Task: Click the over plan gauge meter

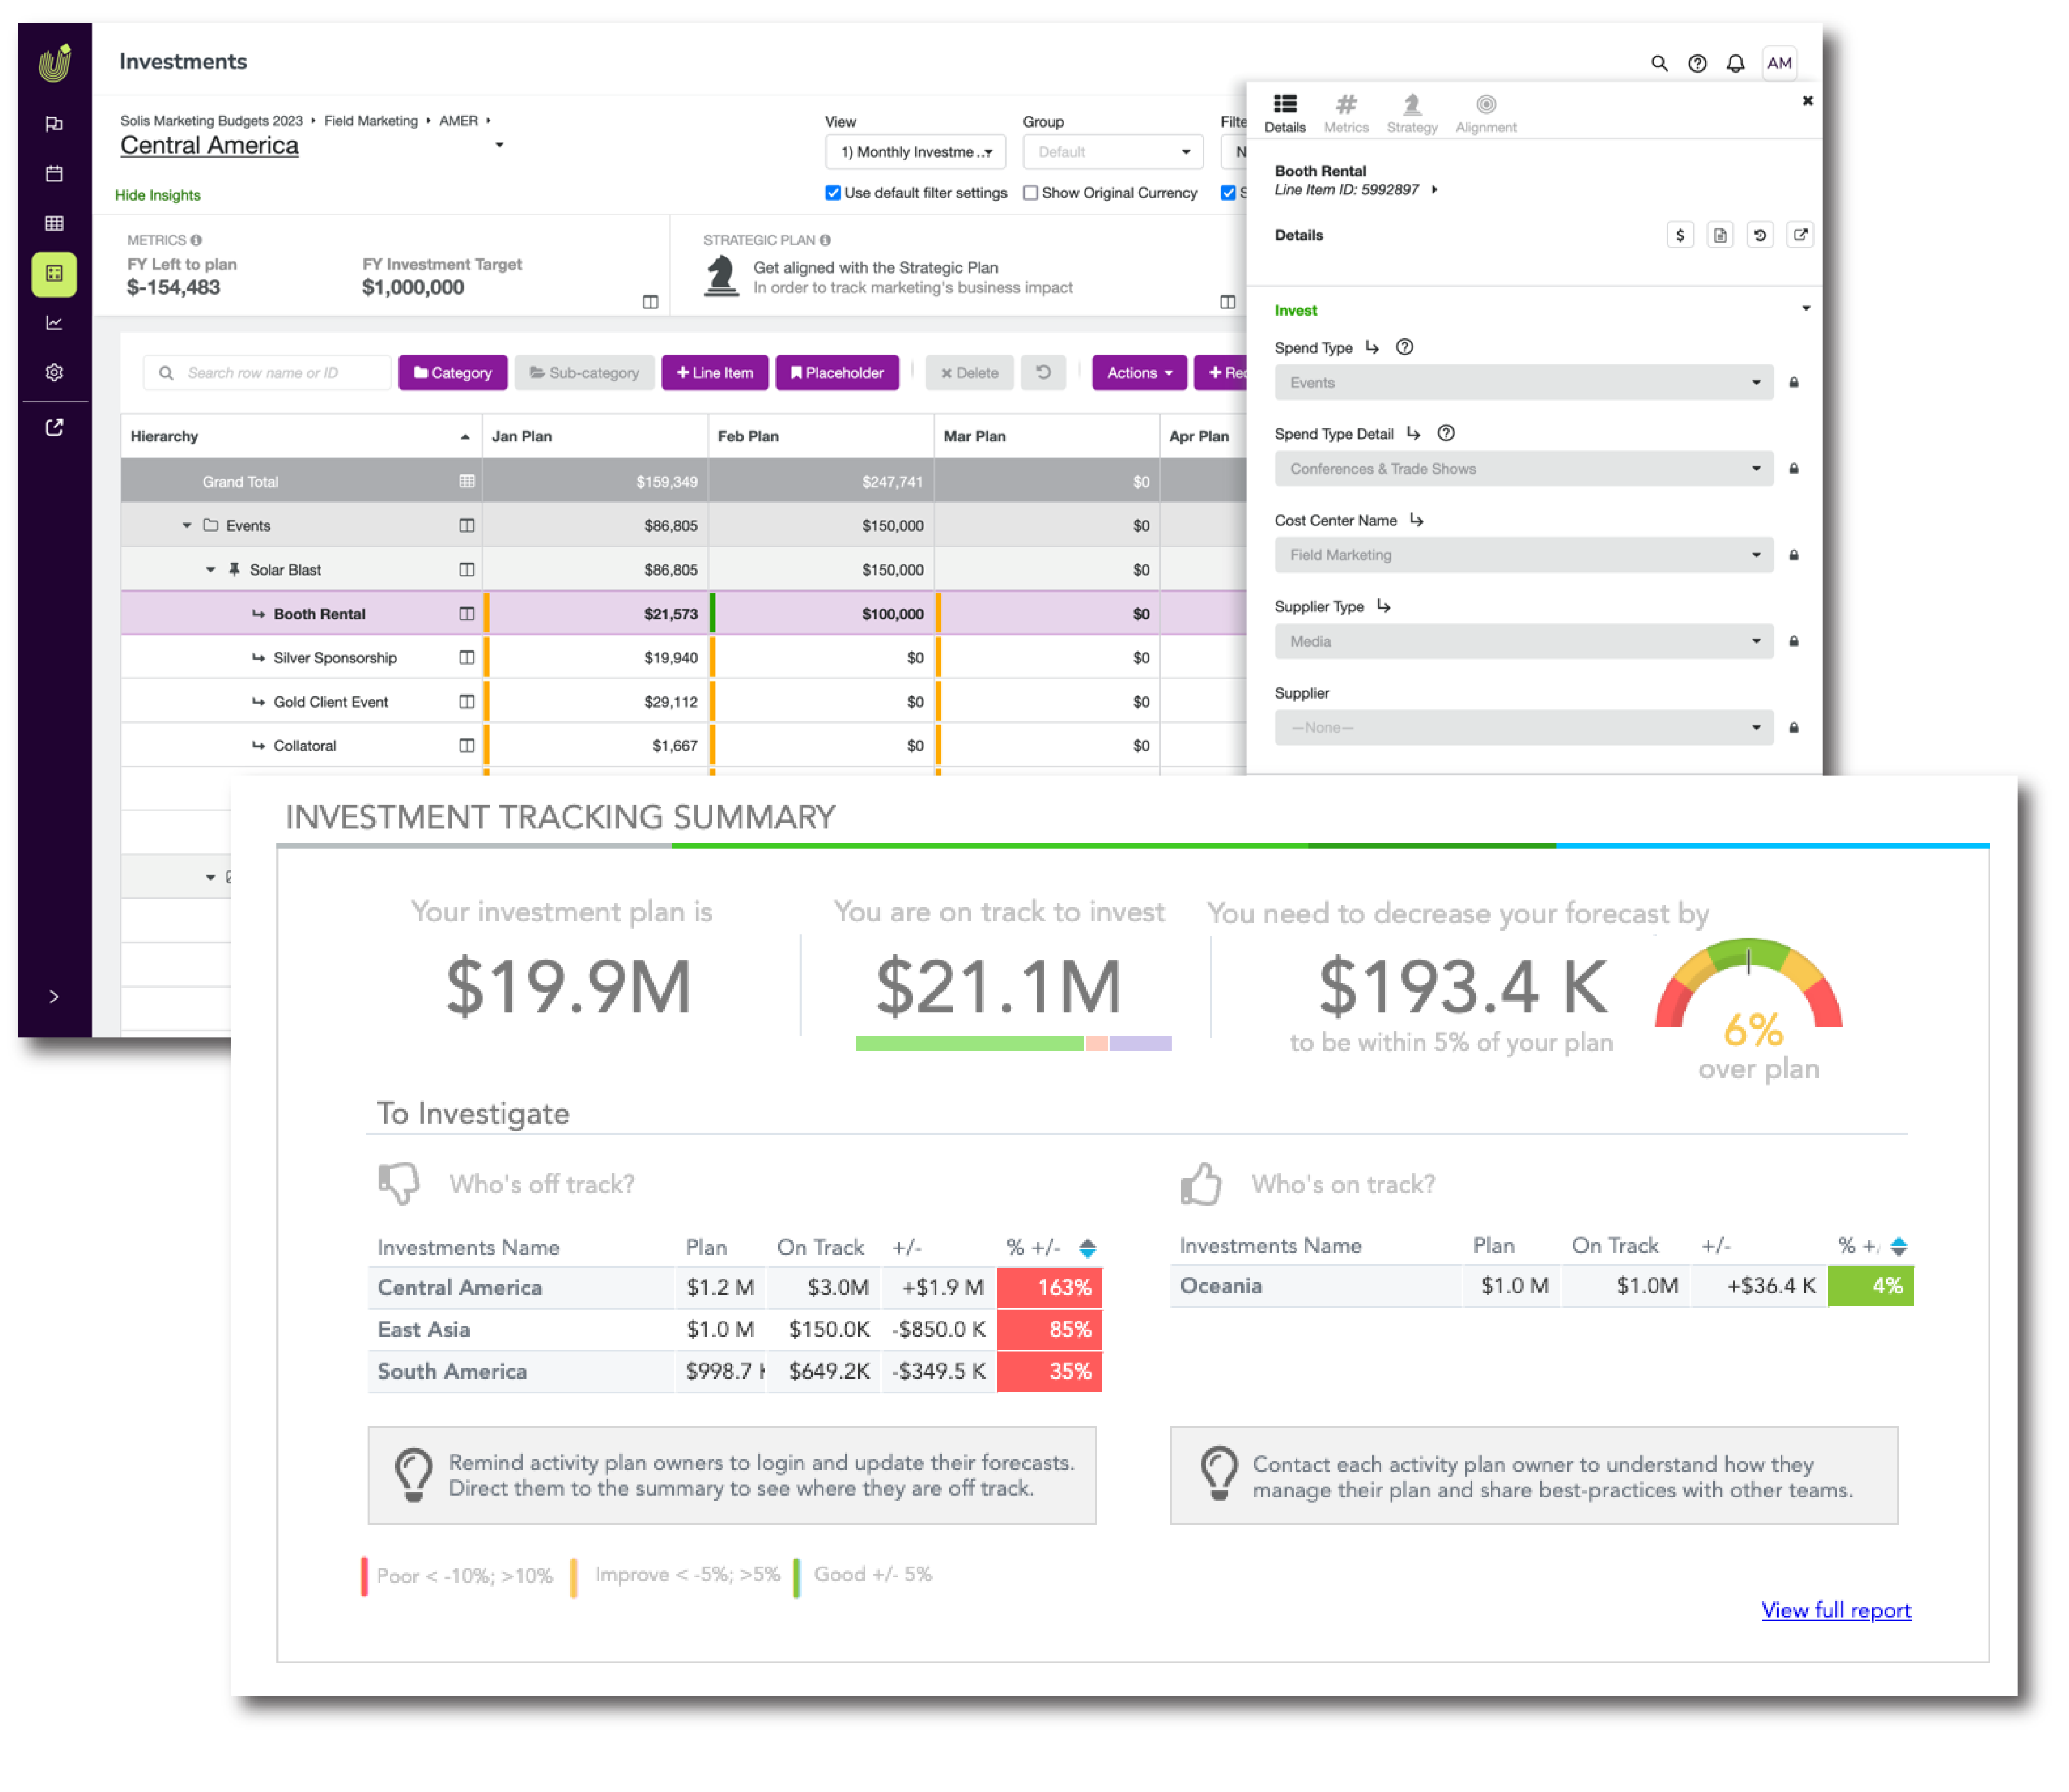Action: [x=1748, y=985]
